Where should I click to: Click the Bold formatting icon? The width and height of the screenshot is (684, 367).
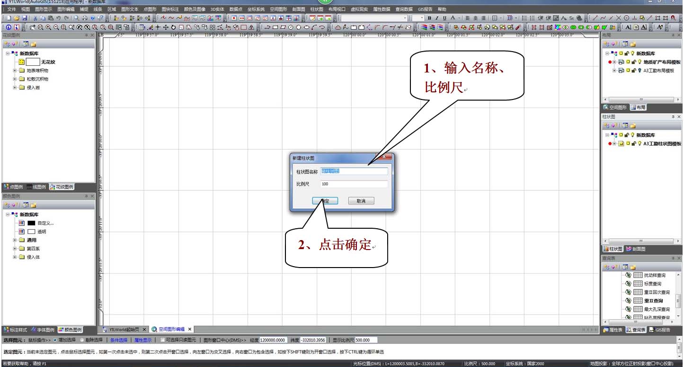click(429, 18)
